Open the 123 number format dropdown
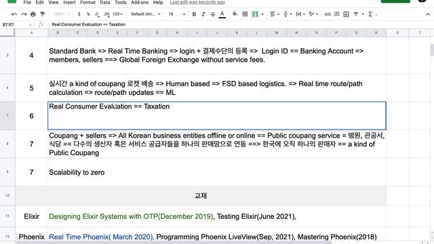Screen dimensions: 434x244 [x=117, y=14]
